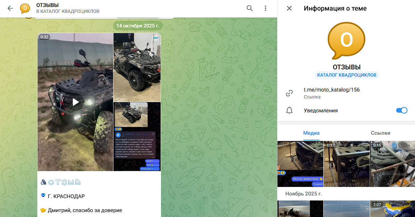The width and height of the screenshot is (415, 217).
Task: Play the 0:32 ATV video
Action: [76, 102]
